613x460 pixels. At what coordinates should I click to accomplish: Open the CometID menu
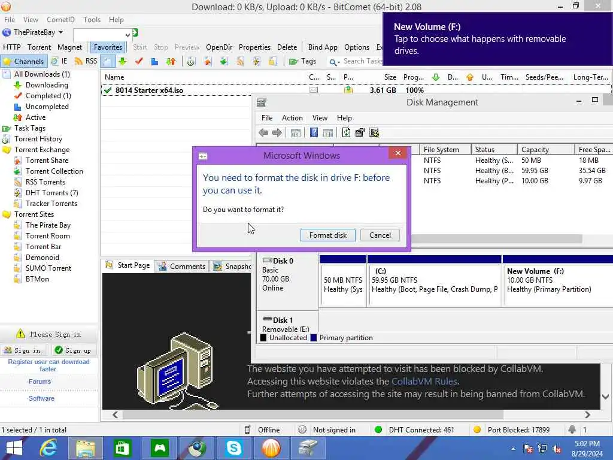(x=60, y=20)
